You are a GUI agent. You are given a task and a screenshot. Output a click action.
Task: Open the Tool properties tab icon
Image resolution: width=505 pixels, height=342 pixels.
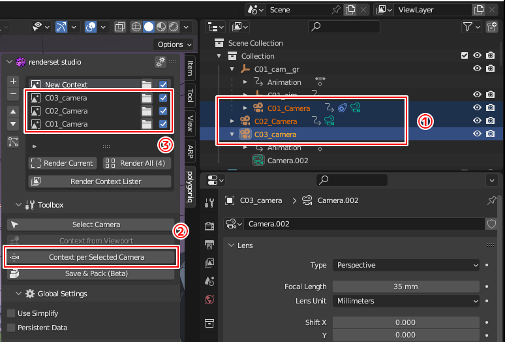209,203
